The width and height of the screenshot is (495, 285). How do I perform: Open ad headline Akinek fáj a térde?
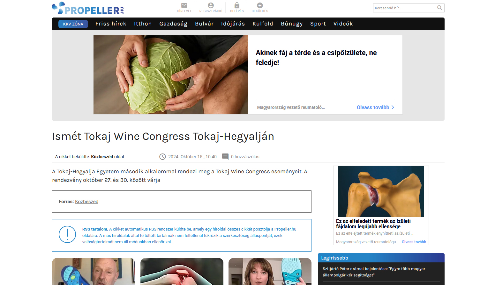(316, 58)
